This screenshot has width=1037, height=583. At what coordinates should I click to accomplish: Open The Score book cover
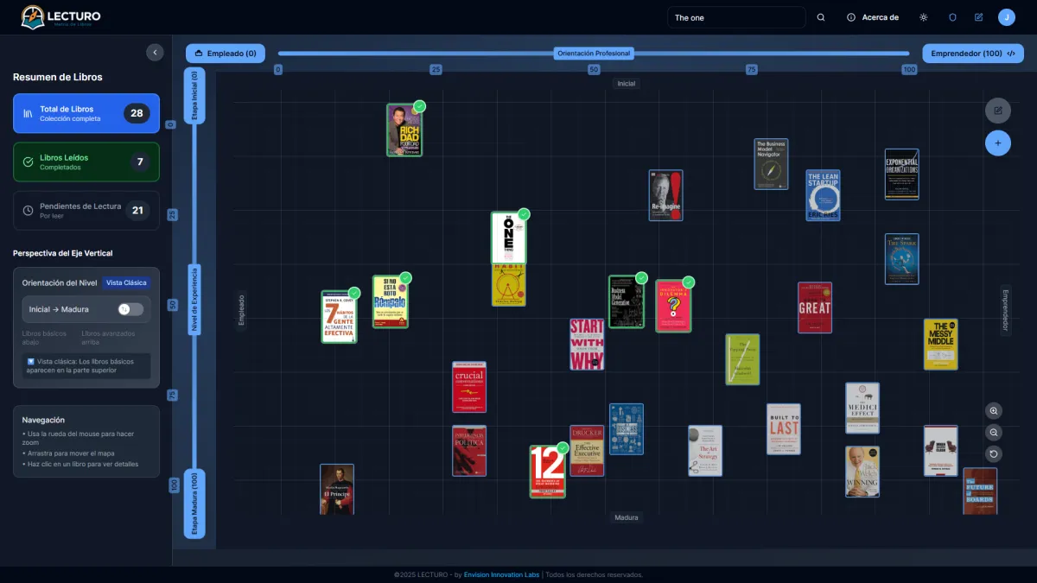pos(901,259)
